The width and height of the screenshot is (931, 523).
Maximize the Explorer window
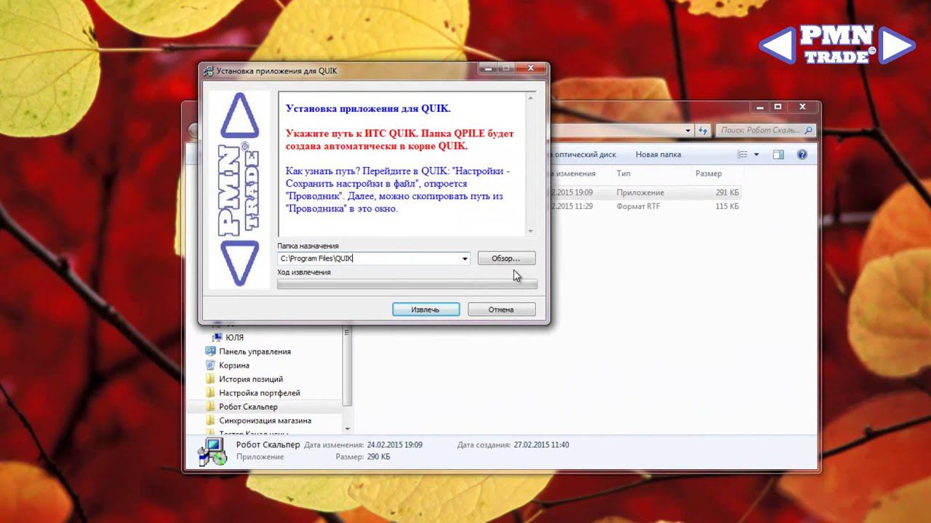[777, 107]
